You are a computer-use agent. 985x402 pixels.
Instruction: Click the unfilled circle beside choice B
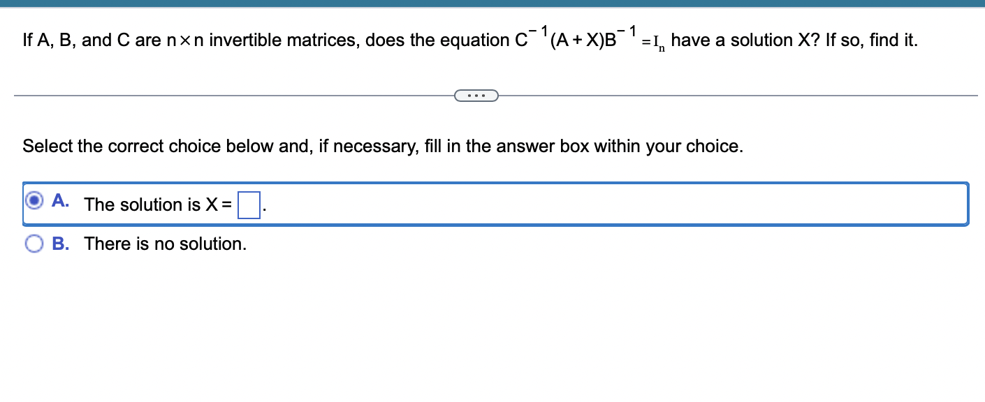(34, 243)
